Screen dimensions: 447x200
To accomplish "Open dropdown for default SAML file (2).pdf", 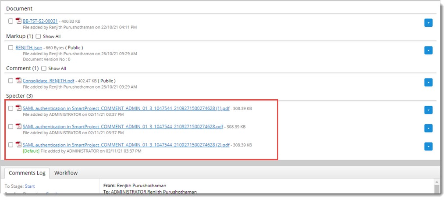I will pyautogui.click(x=428, y=146).
